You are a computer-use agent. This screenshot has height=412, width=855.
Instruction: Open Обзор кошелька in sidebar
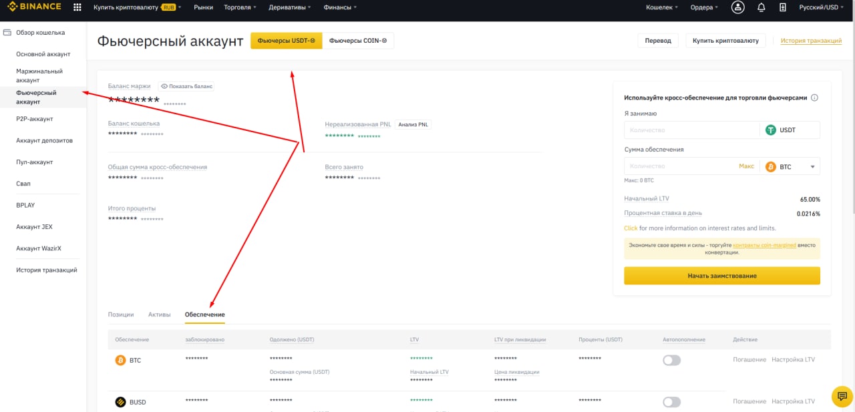point(41,32)
